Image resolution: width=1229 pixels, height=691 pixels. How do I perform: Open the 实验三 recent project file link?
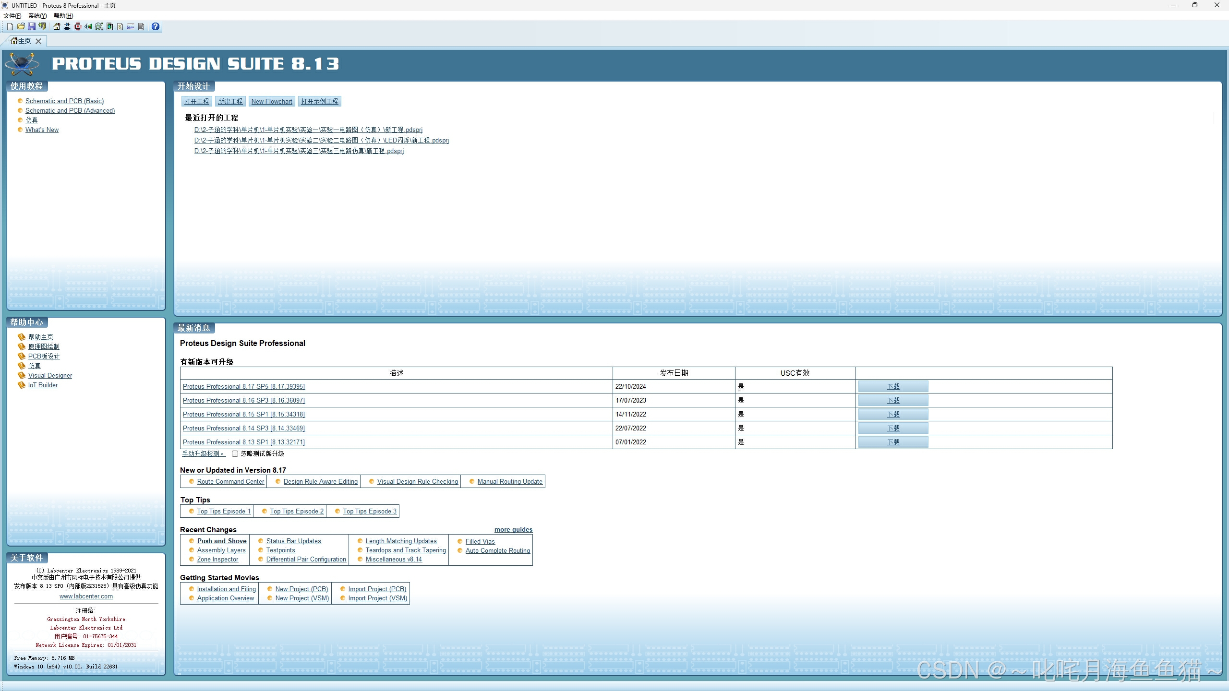(299, 151)
